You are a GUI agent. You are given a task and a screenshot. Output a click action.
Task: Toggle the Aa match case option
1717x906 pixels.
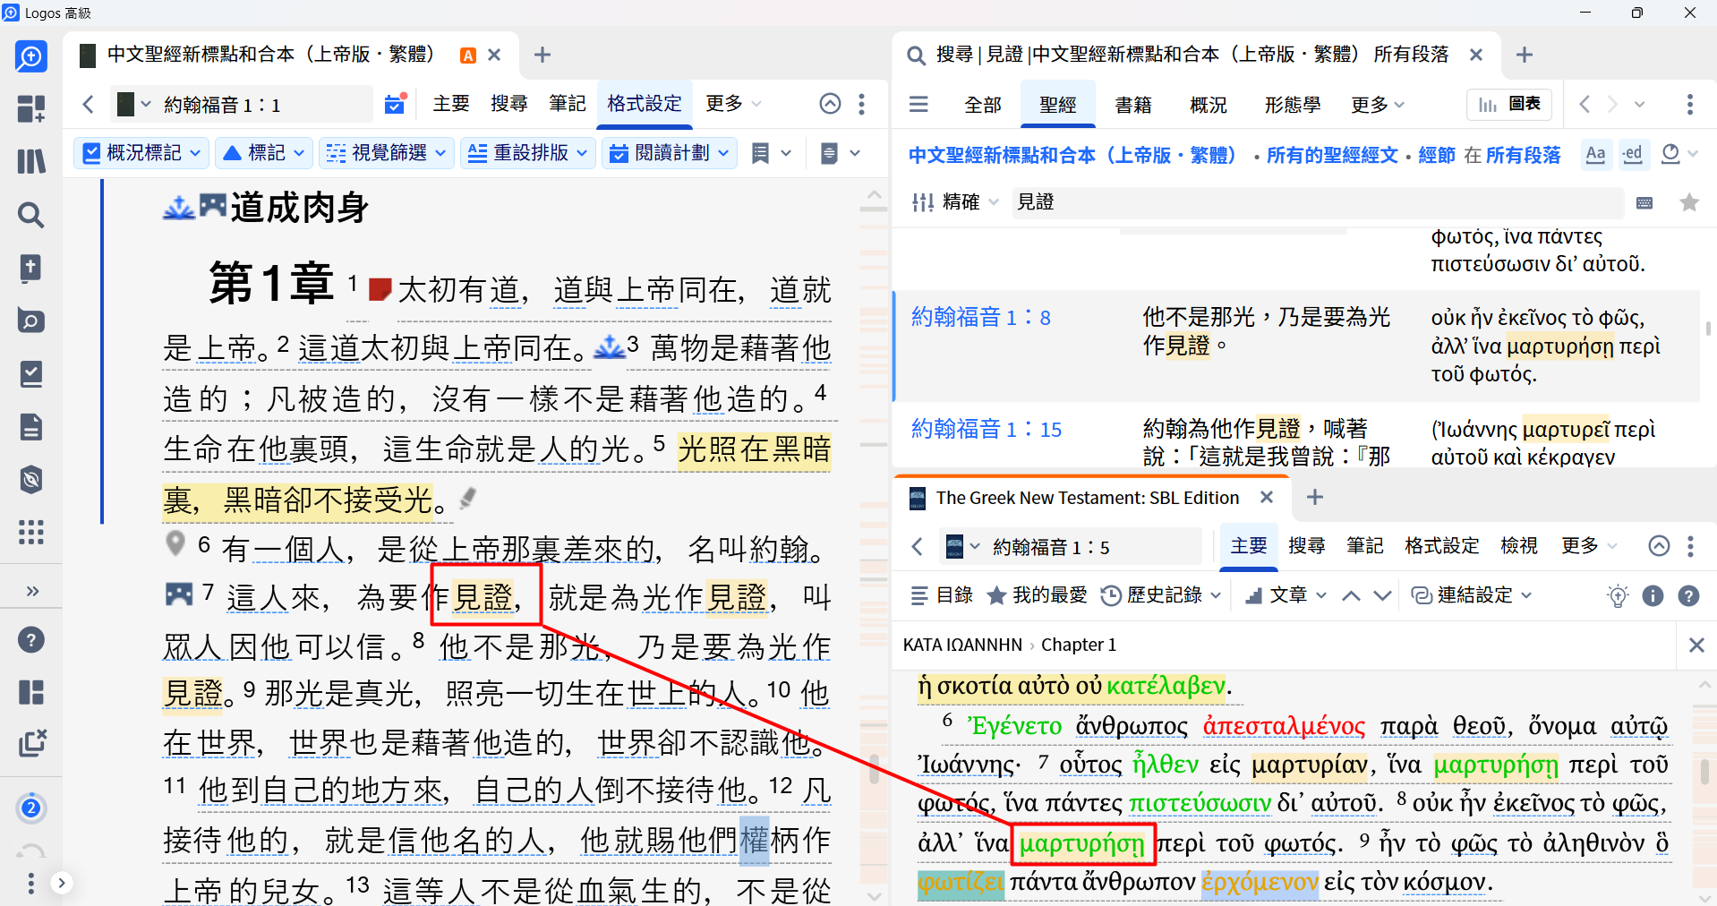(1595, 154)
